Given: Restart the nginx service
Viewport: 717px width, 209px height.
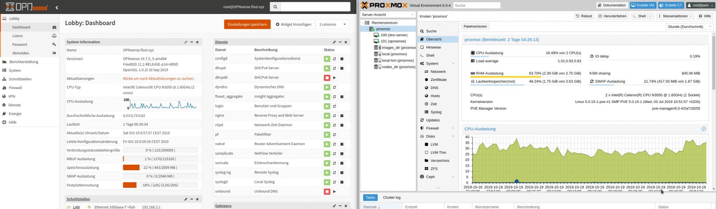Looking at the screenshot, I should point(335,116).
